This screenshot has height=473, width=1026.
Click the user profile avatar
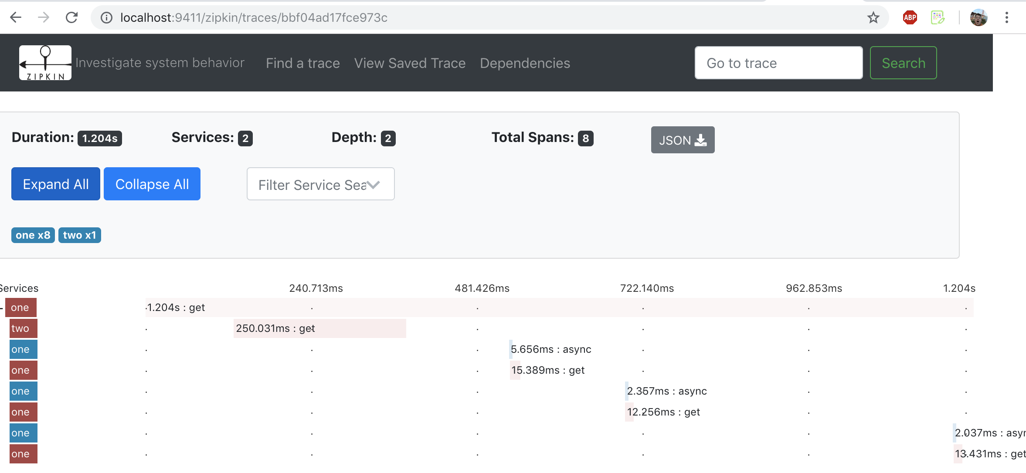tap(978, 17)
